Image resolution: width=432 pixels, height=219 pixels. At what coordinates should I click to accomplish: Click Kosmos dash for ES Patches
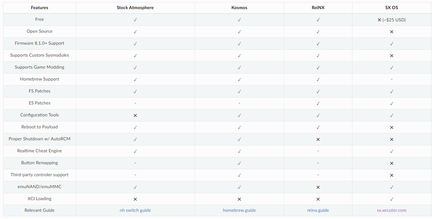pyautogui.click(x=239, y=103)
